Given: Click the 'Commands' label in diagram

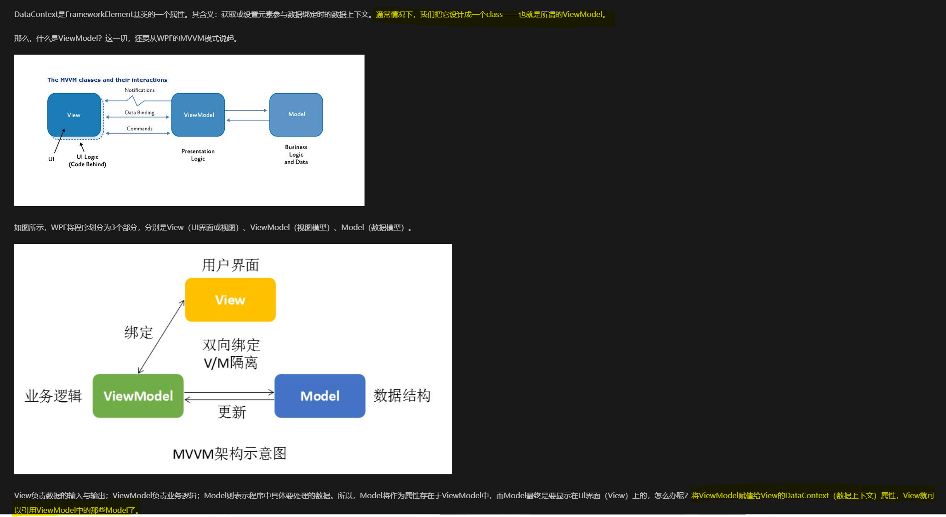Looking at the screenshot, I should tap(140, 129).
